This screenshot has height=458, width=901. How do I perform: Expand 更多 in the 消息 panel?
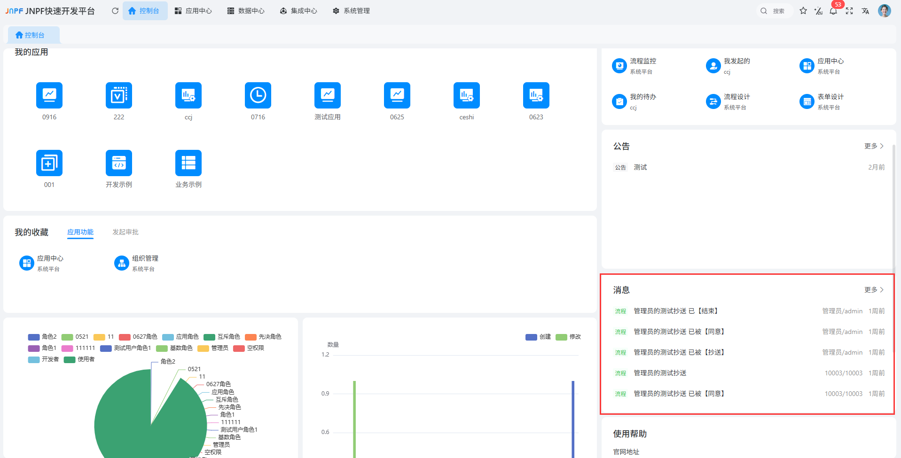point(874,290)
